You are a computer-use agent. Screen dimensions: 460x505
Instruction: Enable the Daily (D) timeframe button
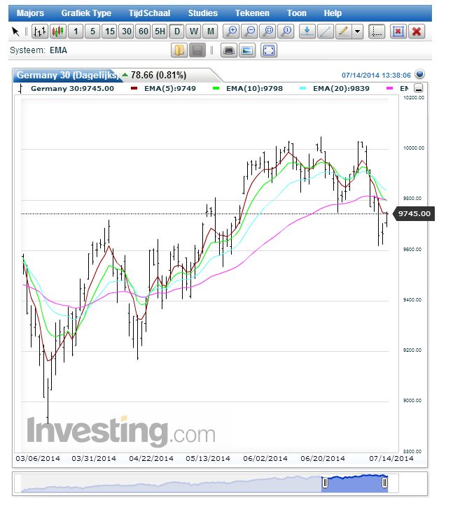177,31
